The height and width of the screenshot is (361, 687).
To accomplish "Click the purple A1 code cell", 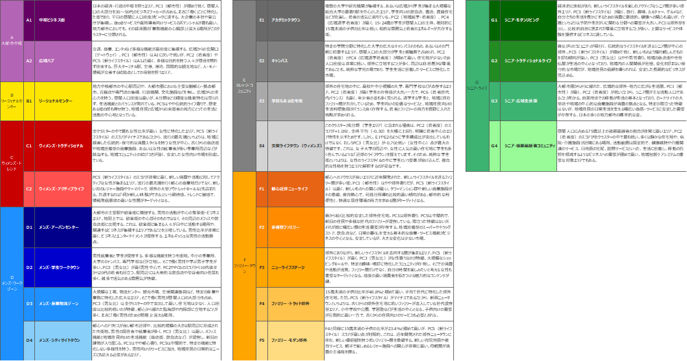I will 29,20.
